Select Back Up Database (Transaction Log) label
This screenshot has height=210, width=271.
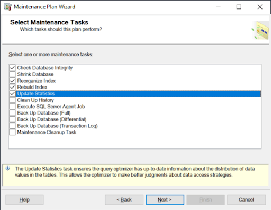pyautogui.click(x=58, y=126)
